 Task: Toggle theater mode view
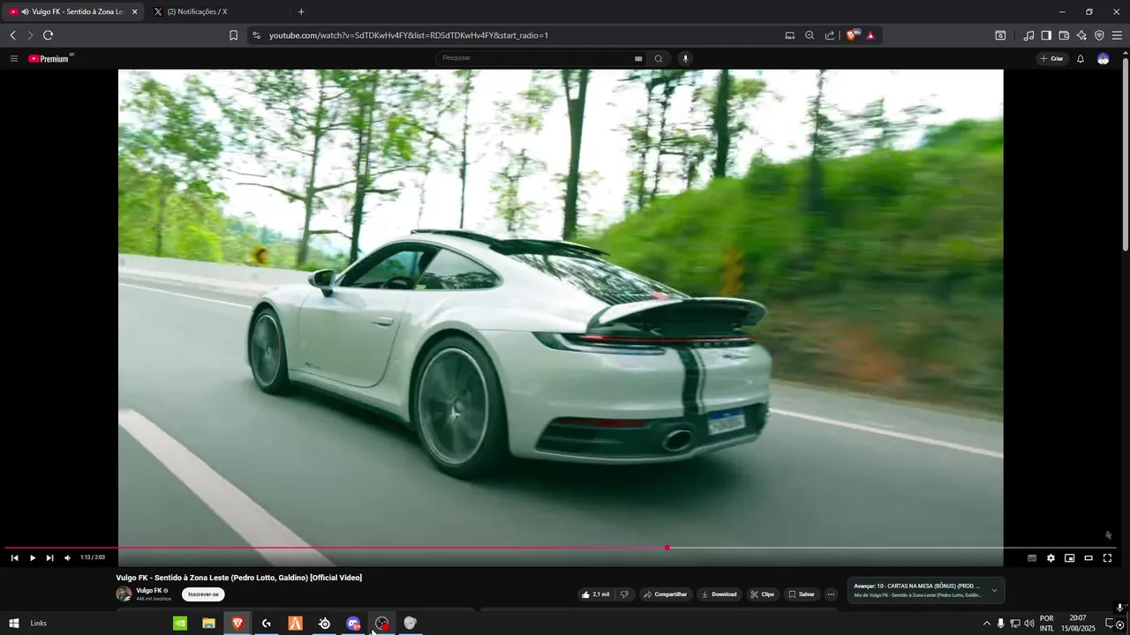1089,557
